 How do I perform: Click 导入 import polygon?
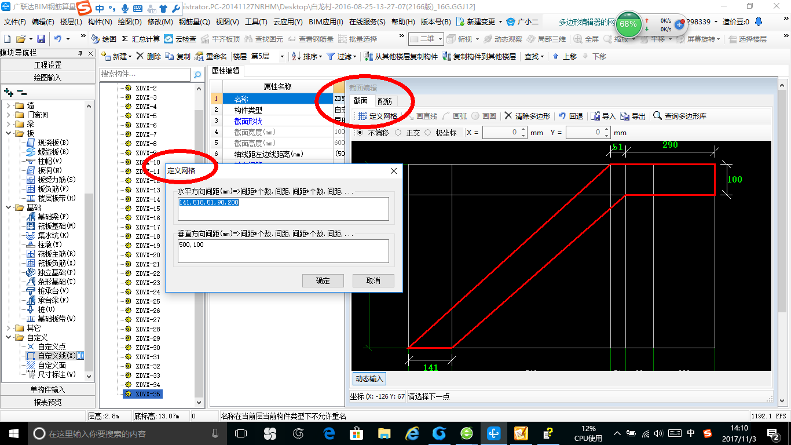603,116
